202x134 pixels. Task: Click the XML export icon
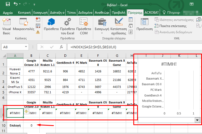click(198, 26)
